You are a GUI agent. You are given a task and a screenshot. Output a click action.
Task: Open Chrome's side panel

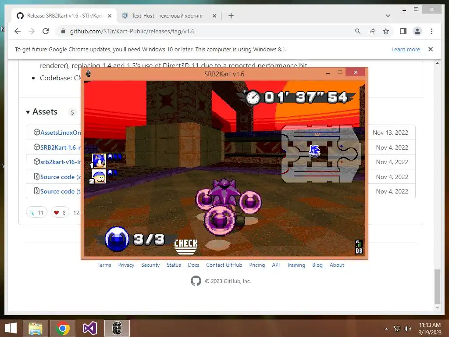pos(403,31)
